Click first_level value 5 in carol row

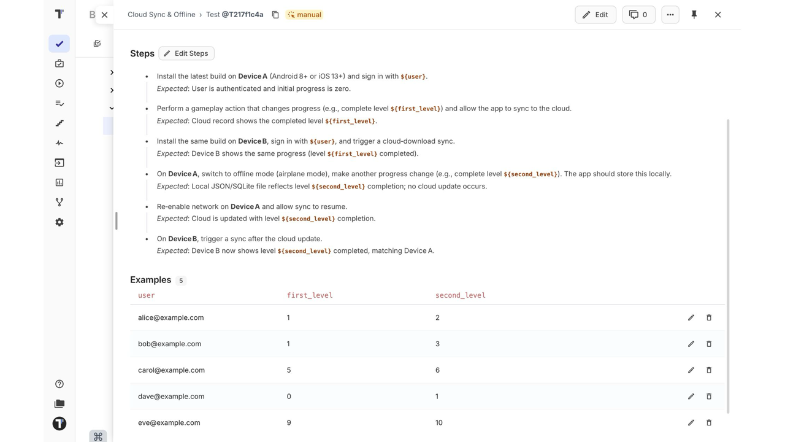[289, 370]
